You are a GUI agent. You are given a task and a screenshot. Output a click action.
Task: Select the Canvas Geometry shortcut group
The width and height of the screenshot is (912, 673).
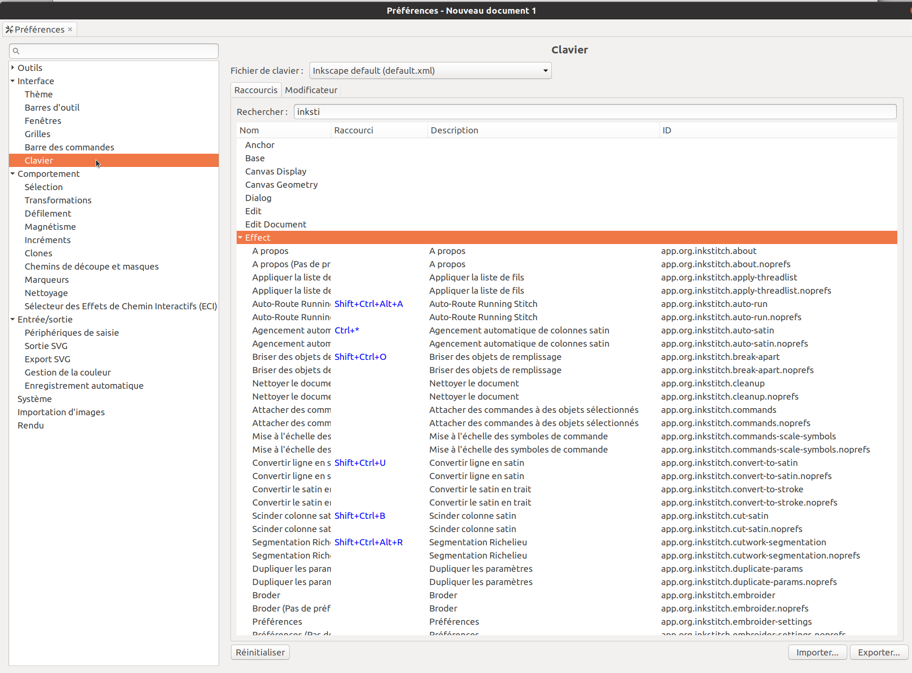281,184
